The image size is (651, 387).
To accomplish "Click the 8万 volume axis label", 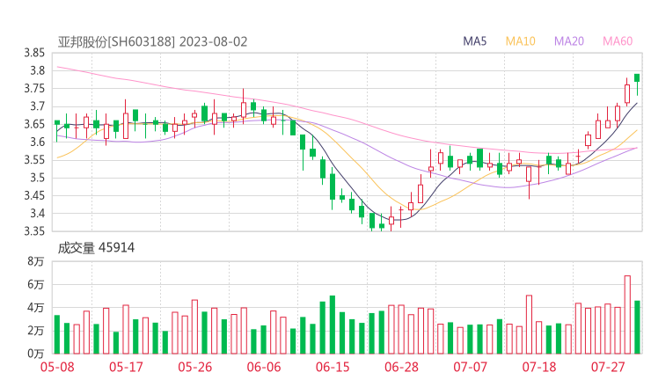I will click(x=36, y=261).
